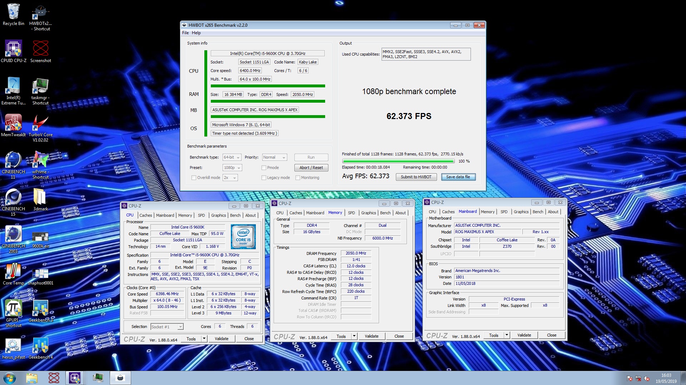Click Validate in CPU-Z CPU window
Screen dimensions: 686x385
click(x=222, y=339)
